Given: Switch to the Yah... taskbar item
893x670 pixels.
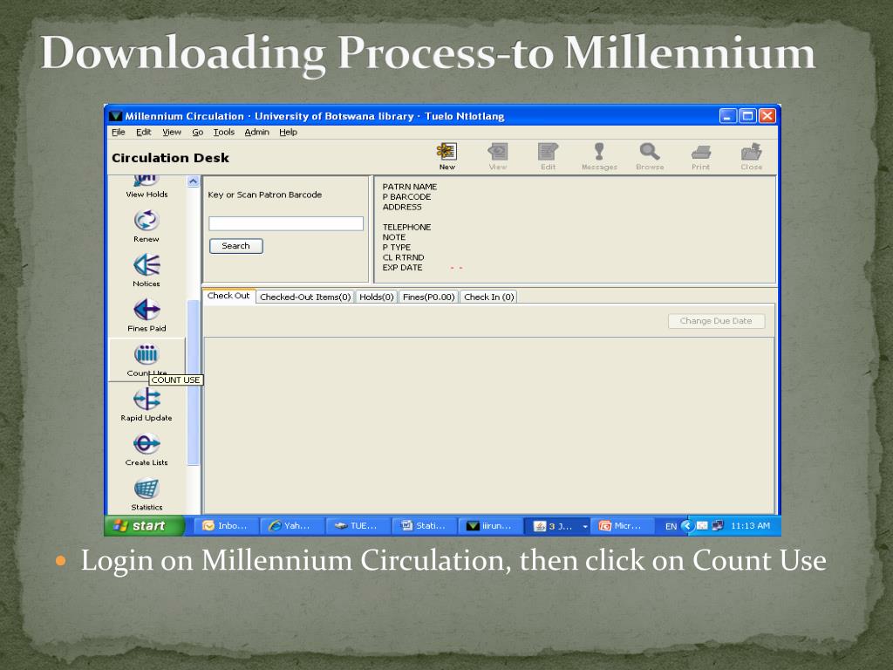Looking at the screenshot, I should click(292, 526).
